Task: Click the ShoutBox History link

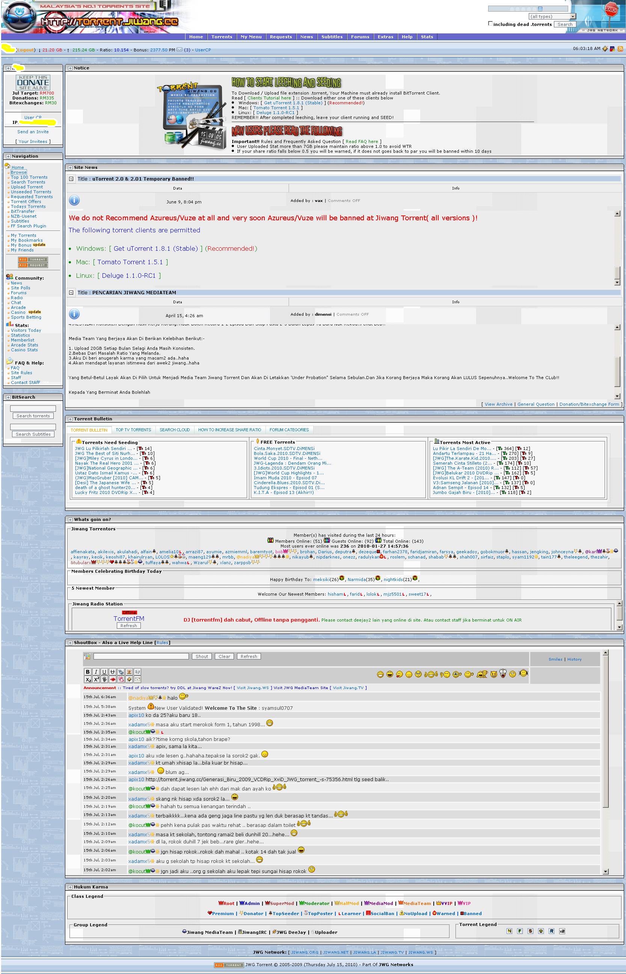Action: click(575, 659)
